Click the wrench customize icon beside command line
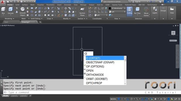Image resolution: width=181 pixels, height=101 pixels. [x=1, y=85]
